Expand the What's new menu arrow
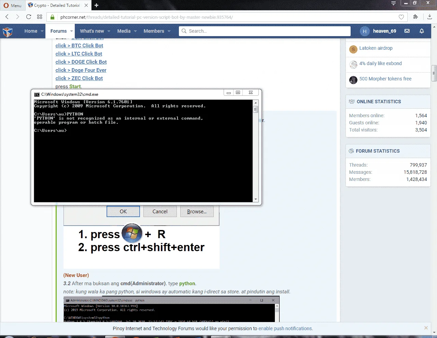 point(109,31)
